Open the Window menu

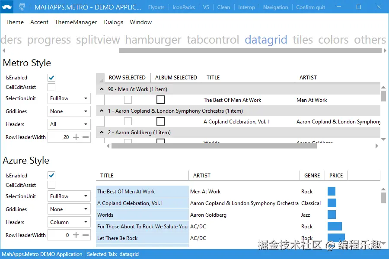click(140, 22)
